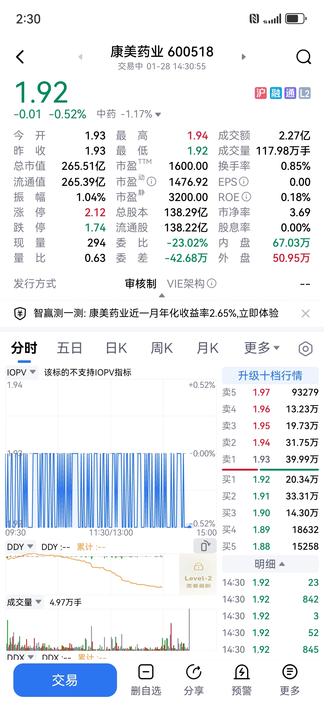
Task: Tap the 康美药业 600518 title
Action: click(x=162, y=52)
